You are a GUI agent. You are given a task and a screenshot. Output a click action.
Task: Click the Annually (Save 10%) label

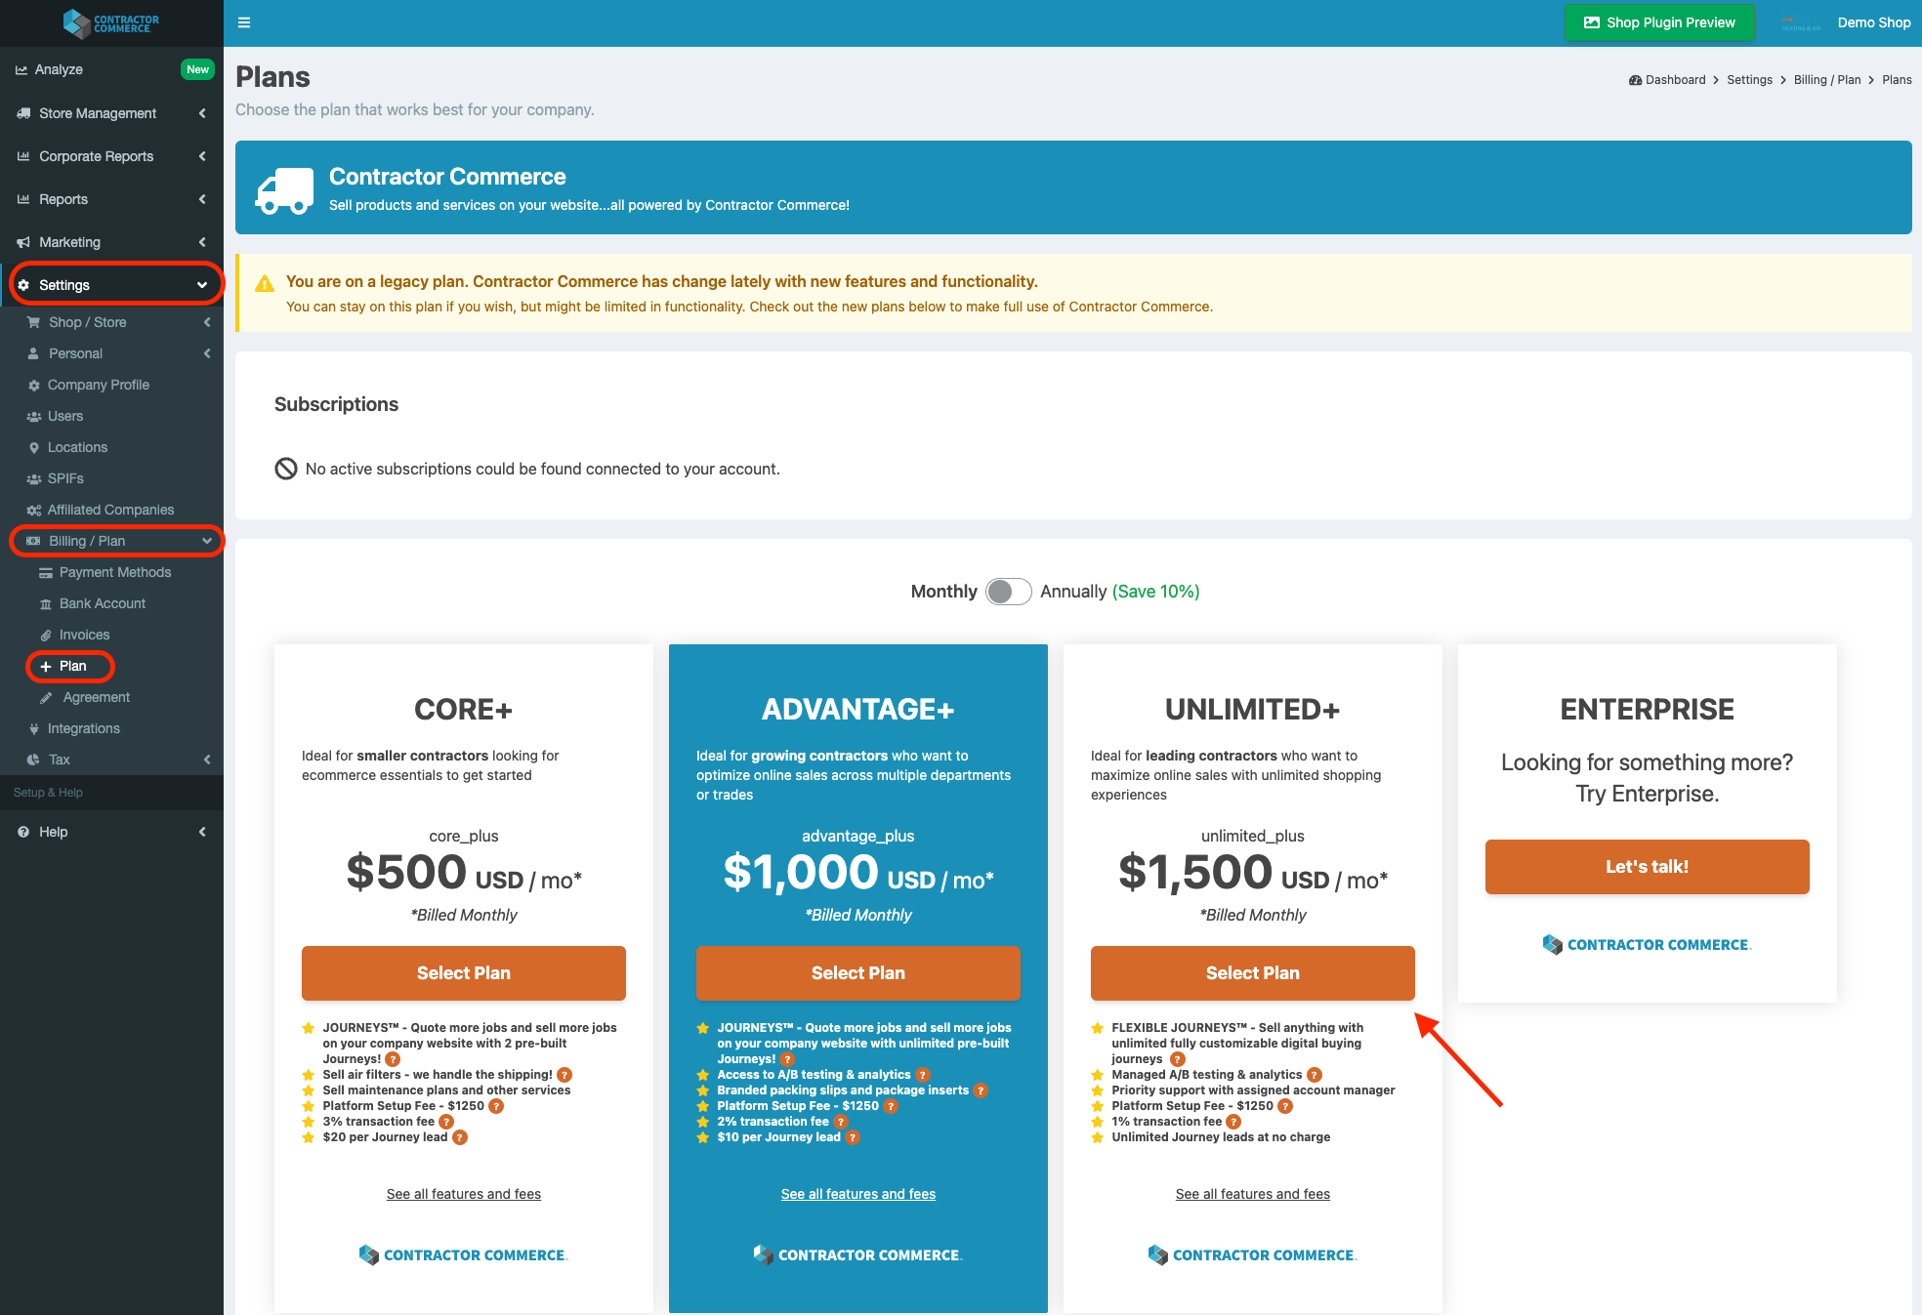tap(1119, 592)
